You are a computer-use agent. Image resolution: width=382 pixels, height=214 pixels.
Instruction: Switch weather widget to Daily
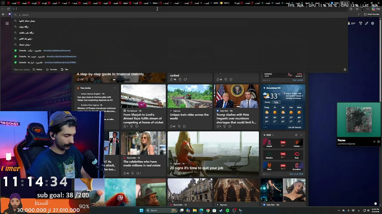point(276,102)
